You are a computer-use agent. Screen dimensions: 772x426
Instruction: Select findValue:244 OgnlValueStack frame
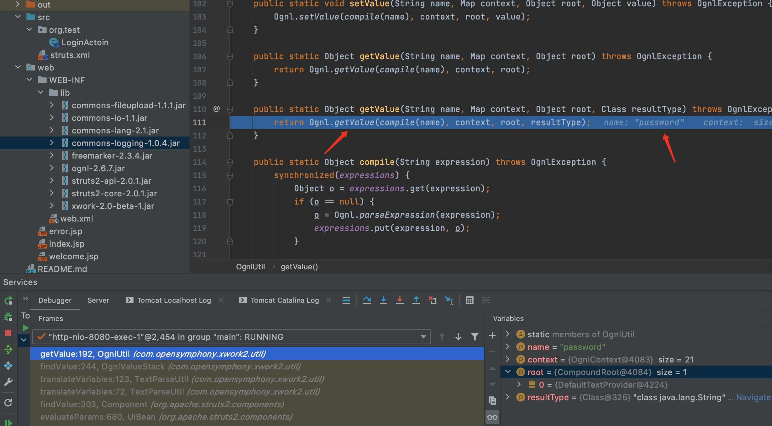pos(170,367)
